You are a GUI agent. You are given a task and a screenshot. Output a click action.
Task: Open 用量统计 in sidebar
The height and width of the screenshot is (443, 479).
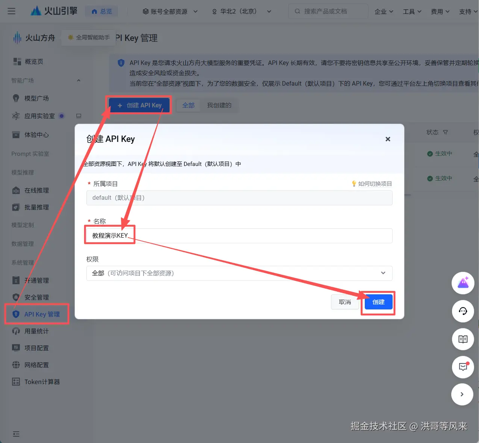36,331
